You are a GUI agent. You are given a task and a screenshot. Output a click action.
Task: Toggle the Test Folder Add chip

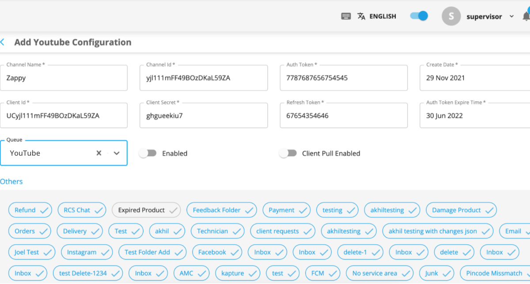[152, 252]
